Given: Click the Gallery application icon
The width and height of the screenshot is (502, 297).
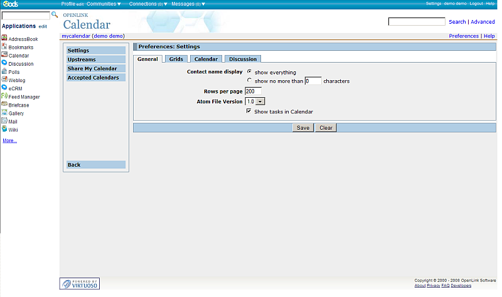Looking at the screenshot, I should coord(4,113).
